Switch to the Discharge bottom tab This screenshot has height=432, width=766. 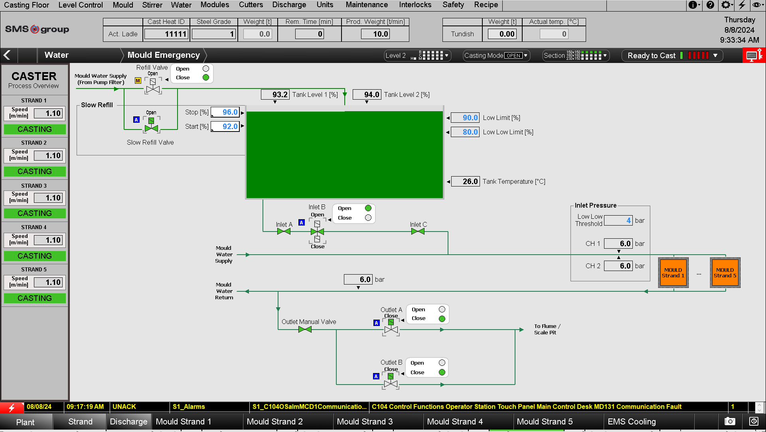click(x=128, y=422)
